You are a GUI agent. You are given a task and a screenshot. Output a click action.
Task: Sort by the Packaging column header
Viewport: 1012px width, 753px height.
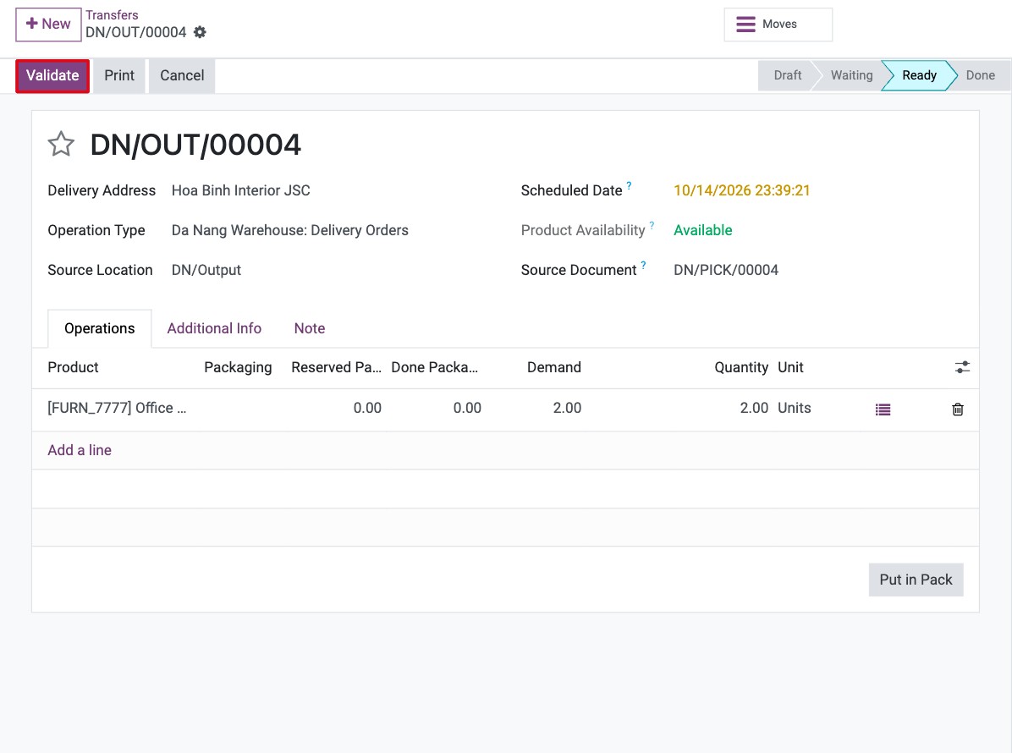238,367
